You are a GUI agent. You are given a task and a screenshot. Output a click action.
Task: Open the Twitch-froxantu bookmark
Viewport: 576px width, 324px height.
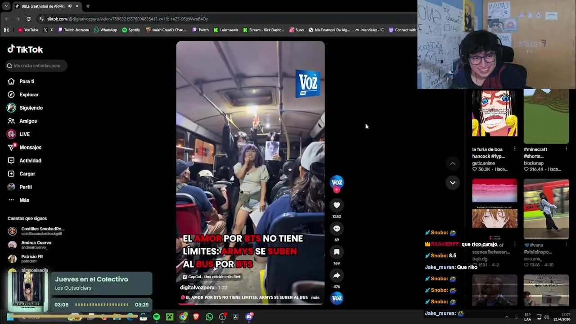pyautogui.click(x=73, y=30)
